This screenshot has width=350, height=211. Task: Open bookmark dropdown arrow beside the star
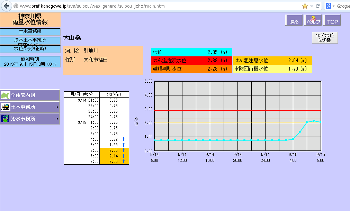312,6
